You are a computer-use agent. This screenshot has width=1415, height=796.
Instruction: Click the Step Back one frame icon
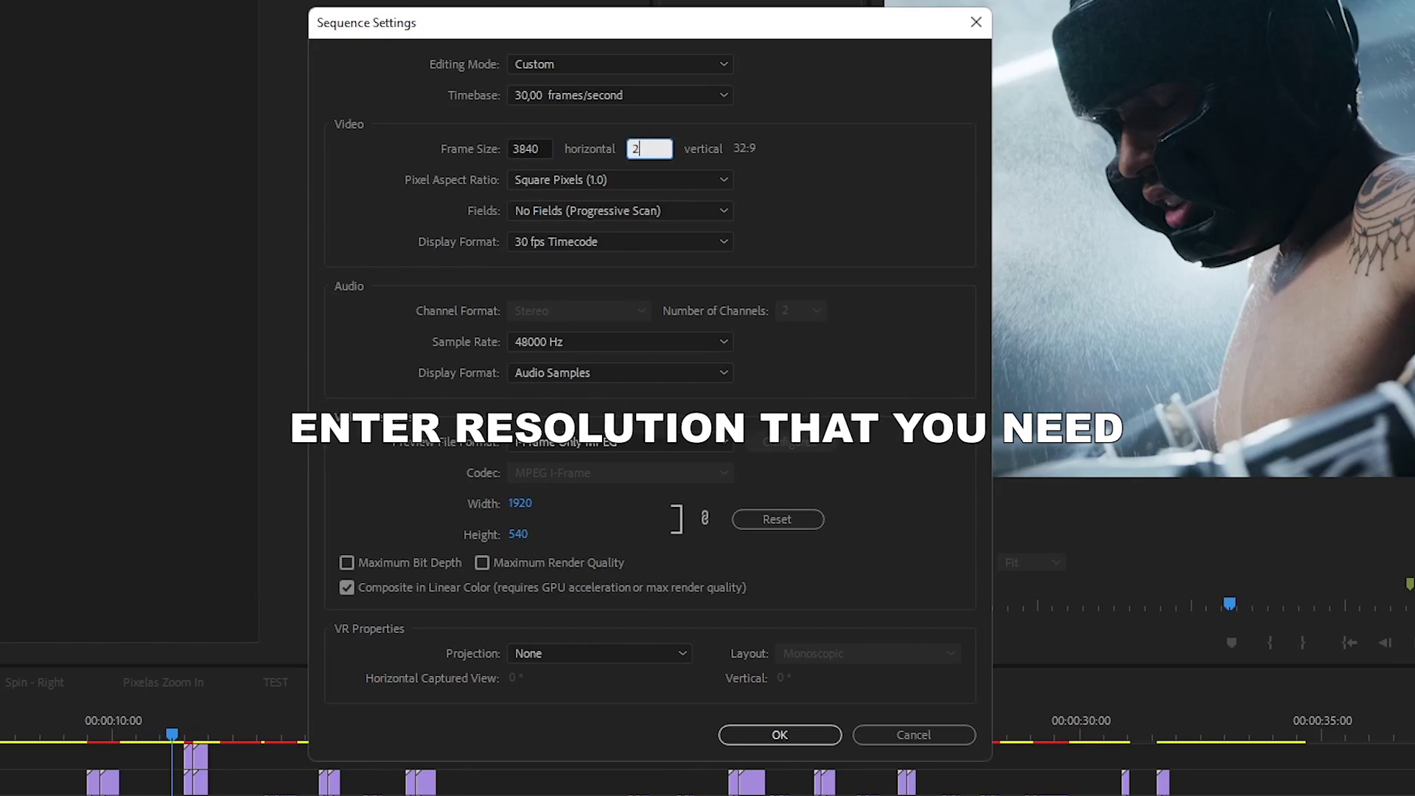coord(1386,643)
